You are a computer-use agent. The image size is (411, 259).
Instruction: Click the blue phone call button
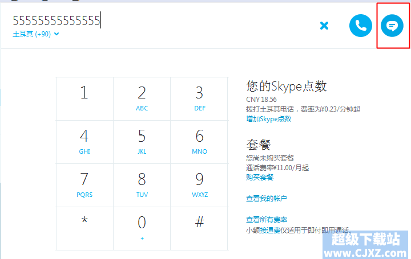coord(360,26)
